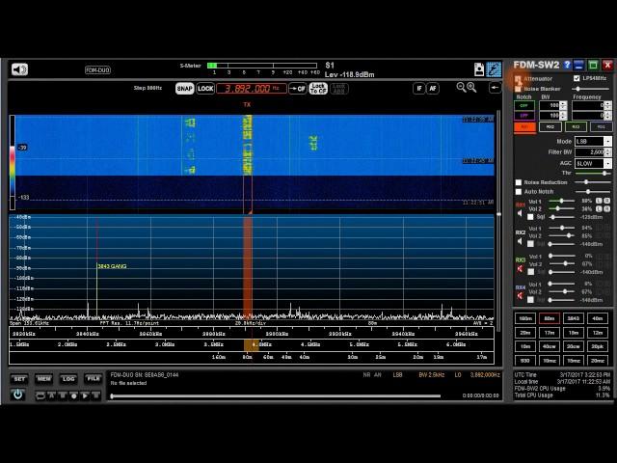Enable the Noise Reduction checkbox

click(519, 182)
